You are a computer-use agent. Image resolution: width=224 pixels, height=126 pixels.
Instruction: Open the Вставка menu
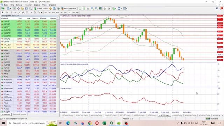point(19,5)
